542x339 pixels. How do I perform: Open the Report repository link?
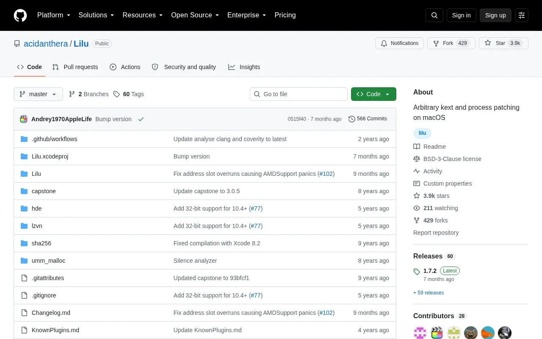pyautogui.click(x=436, y=233)
